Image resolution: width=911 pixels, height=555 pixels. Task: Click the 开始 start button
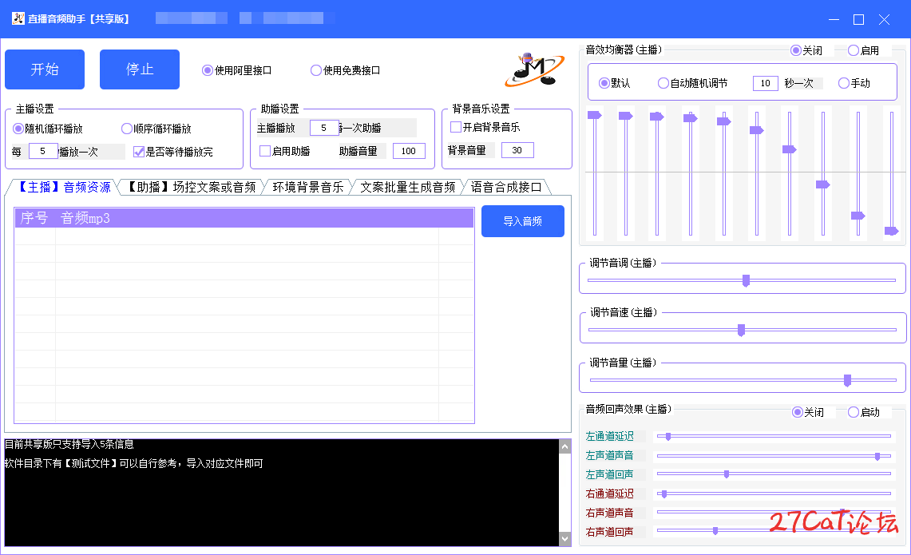45,69
